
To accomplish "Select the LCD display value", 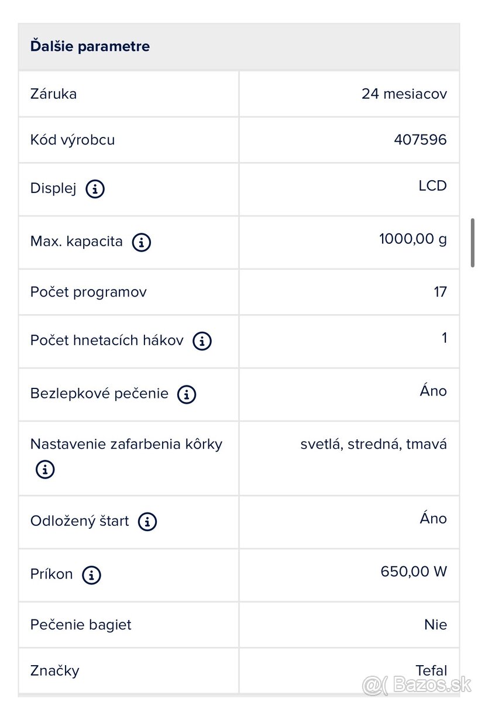I will (x=433, y=185).
